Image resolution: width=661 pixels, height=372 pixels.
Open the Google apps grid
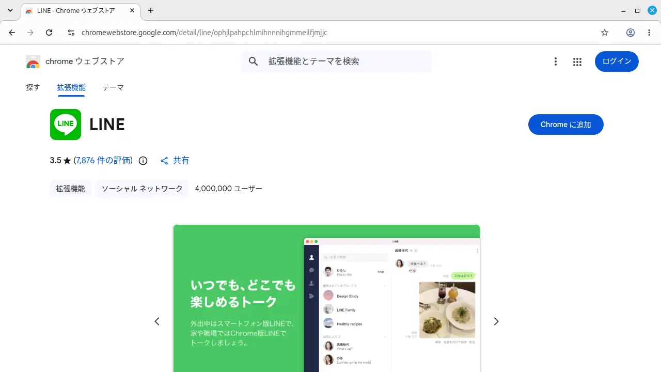577,62
